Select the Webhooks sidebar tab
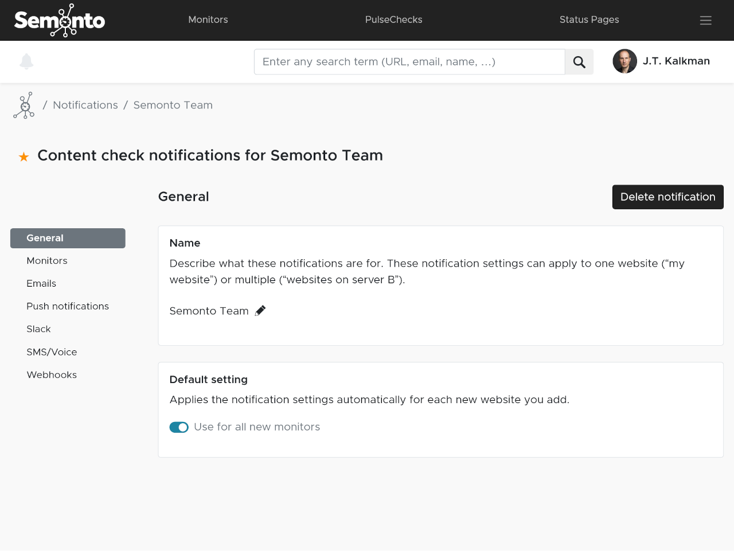Screen dimensions: 734x551 (52, 375)
